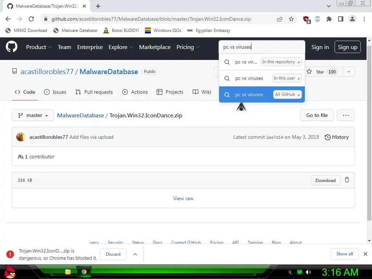Click the Chrome taskbar icon

[x=84, y=272]
